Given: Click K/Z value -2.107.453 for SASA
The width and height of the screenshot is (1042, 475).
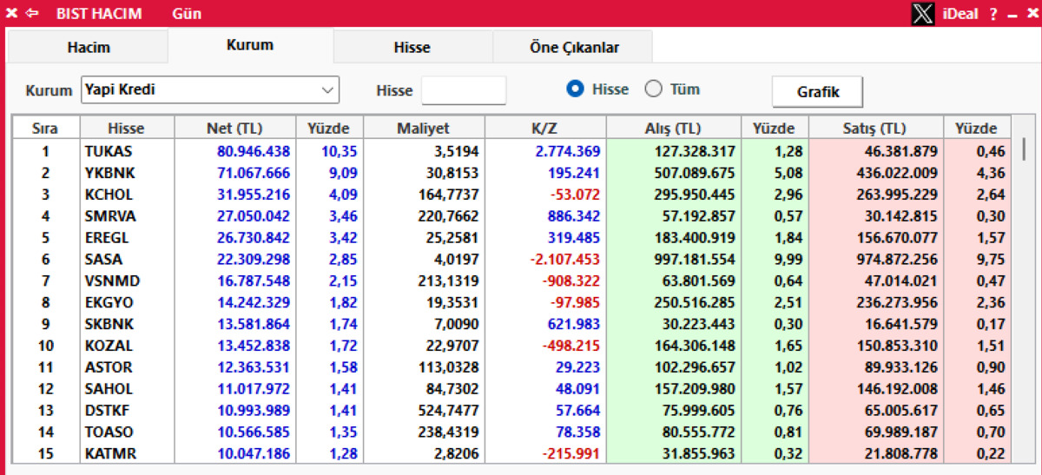Looking at the screenshot, I should pos(564,259).
